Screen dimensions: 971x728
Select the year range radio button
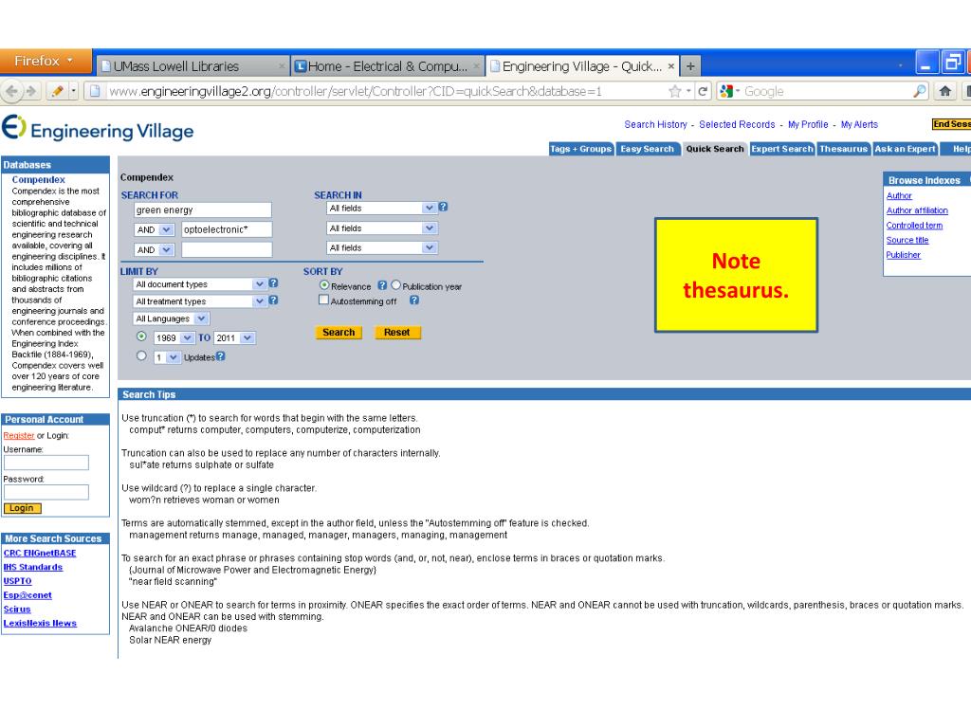pos(141,337)
